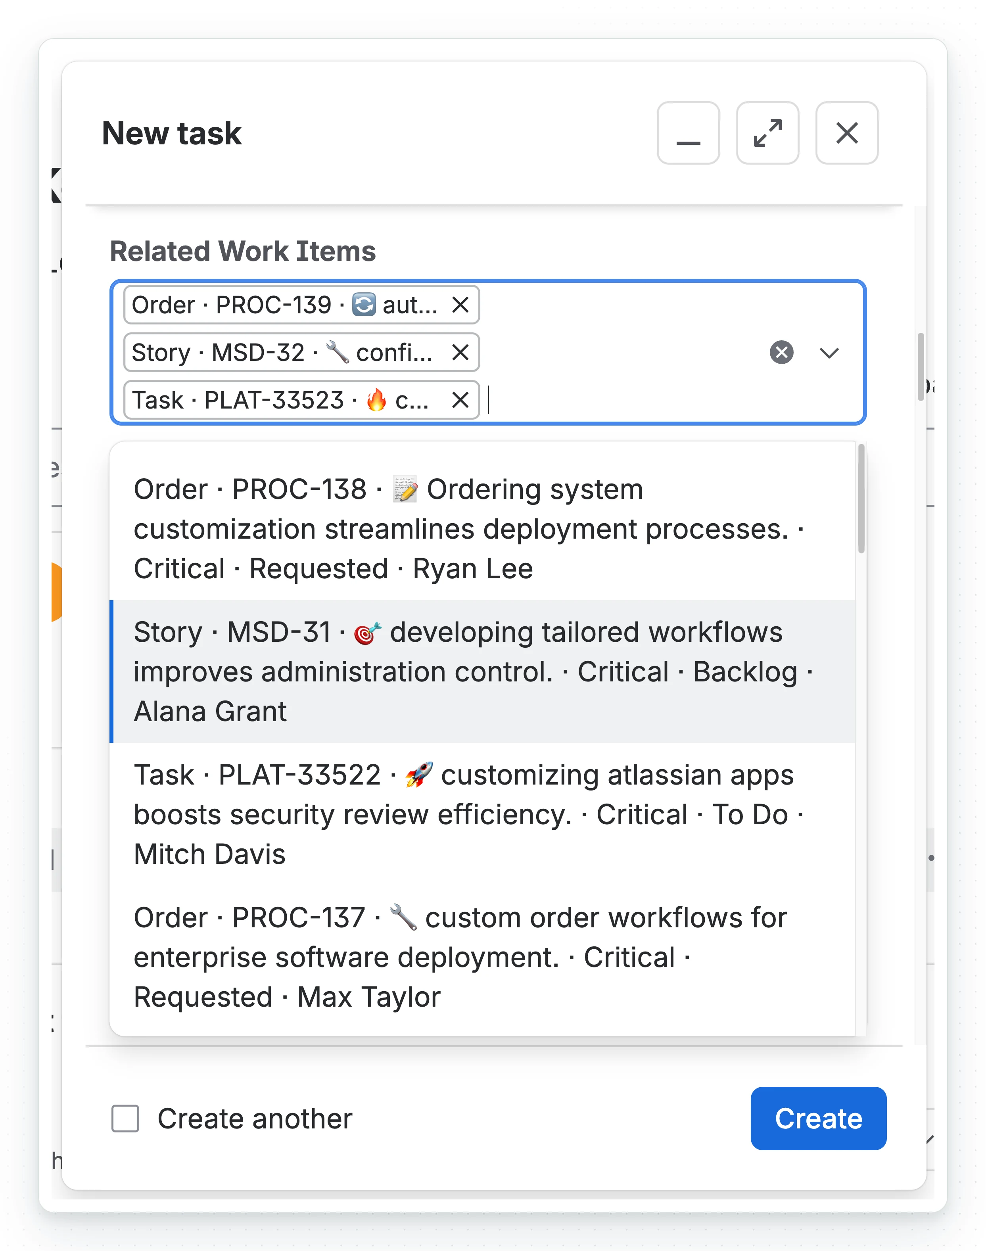This screenshot has width=986, height=1251.
Task: Click the Related Work Items field label
Action: [242, 251]
